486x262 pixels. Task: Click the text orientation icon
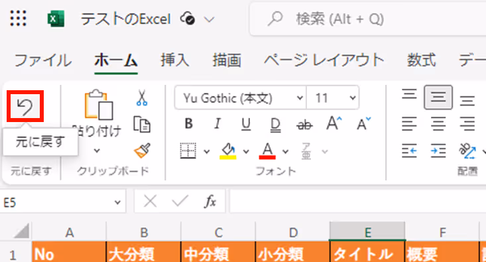467,151
